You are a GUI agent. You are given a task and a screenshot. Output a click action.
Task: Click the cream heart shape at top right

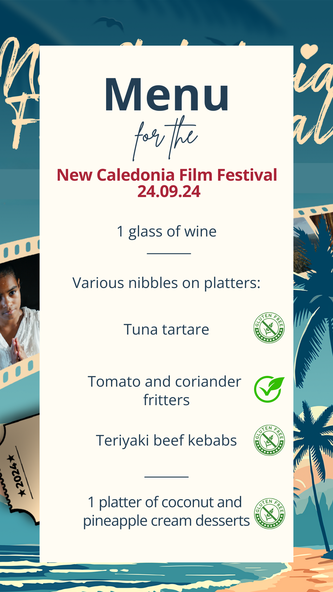(x=309, y=51)
